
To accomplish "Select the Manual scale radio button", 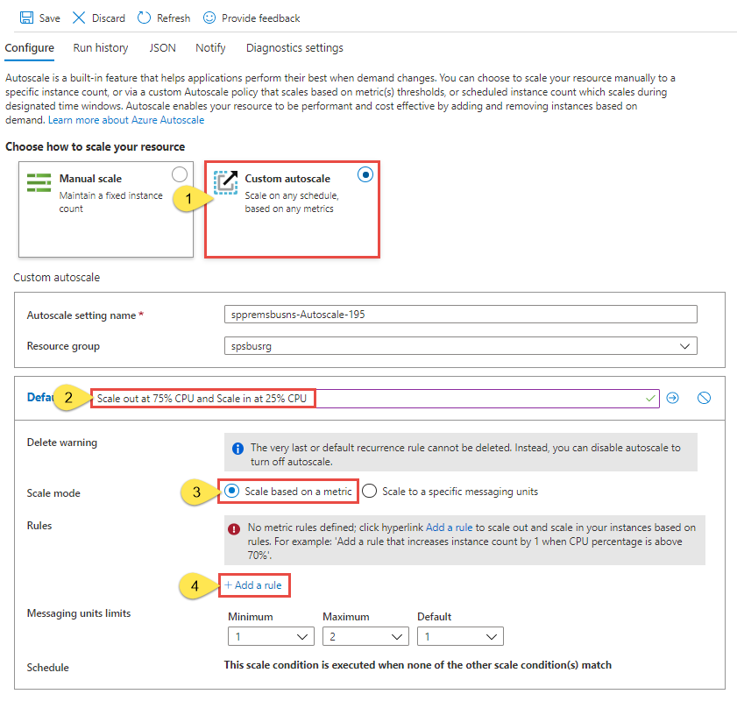I will pyautogui.click(x=180, y=174).
